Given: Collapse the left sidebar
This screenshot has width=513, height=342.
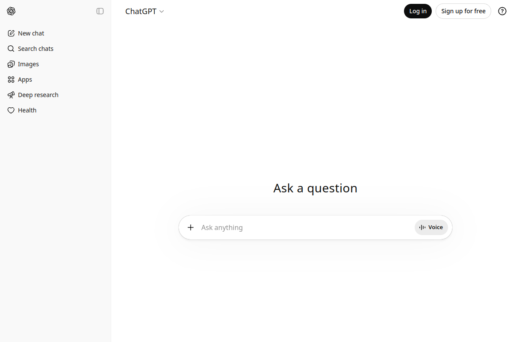Looking at the screenshot, I should [x=100, y=11].
